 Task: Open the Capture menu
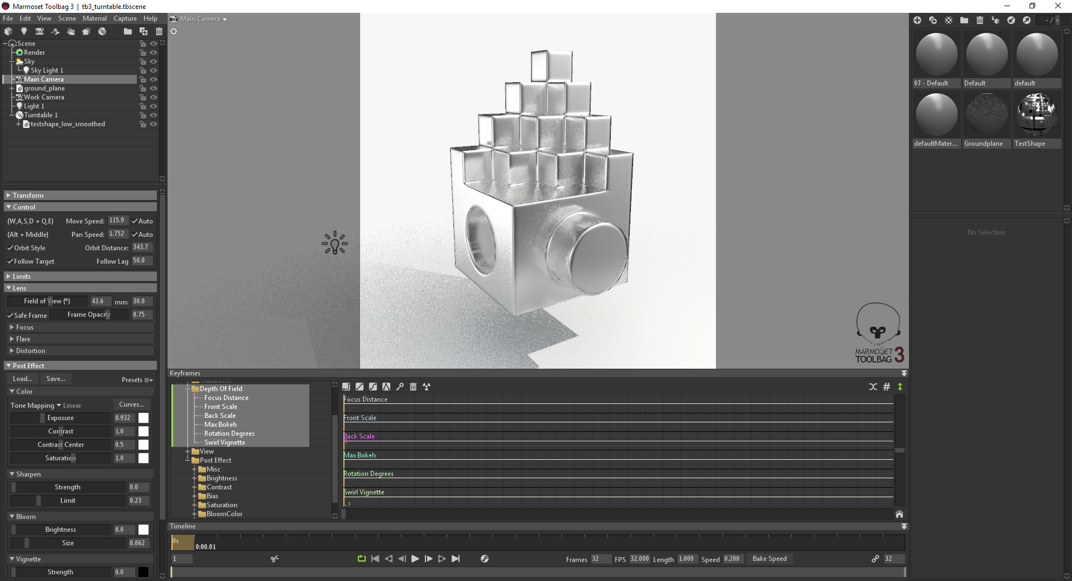point(125,18)
